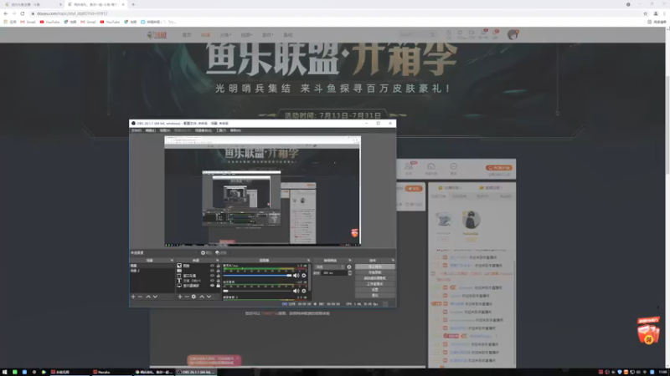Reload the page in Chrome toolbar
The image size is (670, 376).
23,13
